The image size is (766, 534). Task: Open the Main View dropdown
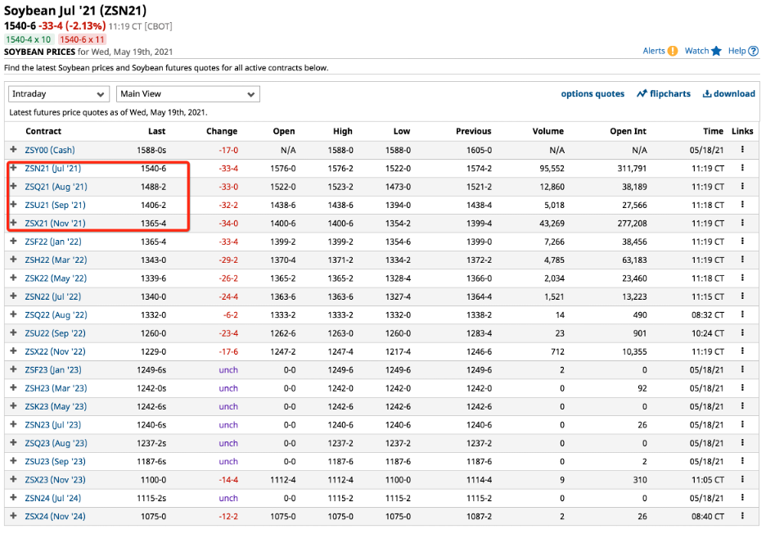point(188,94)
